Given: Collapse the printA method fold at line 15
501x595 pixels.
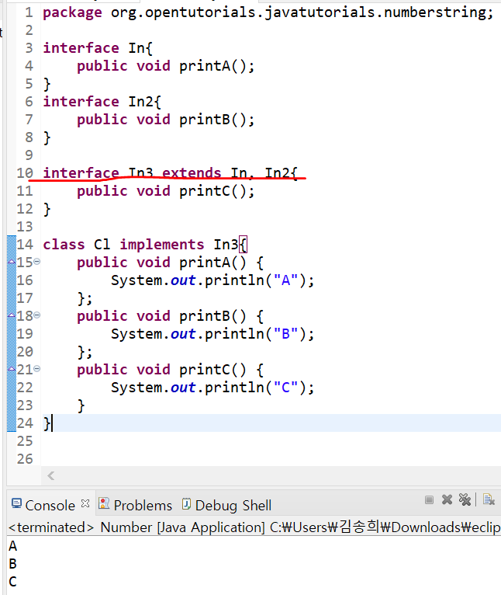Looking at the screenshot, I should point(36,262).
